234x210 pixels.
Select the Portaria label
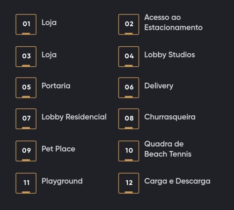click(56, 86)
